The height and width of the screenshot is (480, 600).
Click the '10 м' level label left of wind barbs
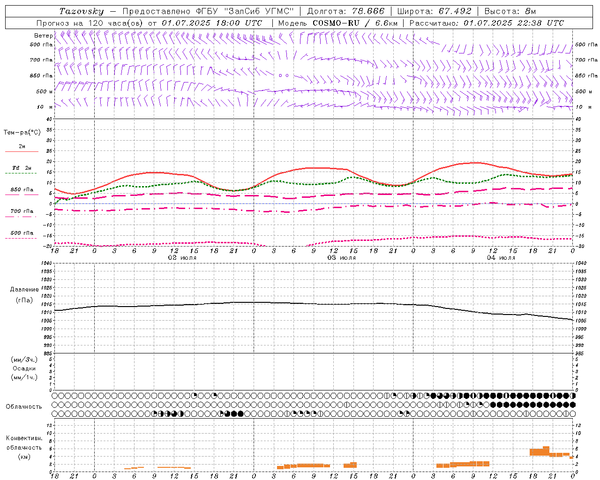click(45, 107)
